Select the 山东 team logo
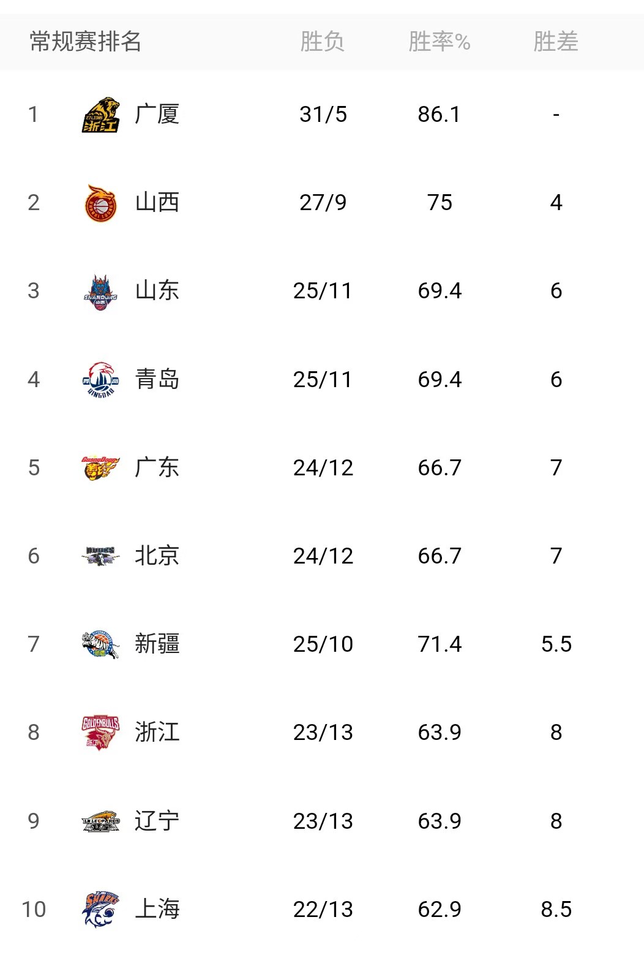Viewport: 644px width, 966px height. tap(100, 292)
